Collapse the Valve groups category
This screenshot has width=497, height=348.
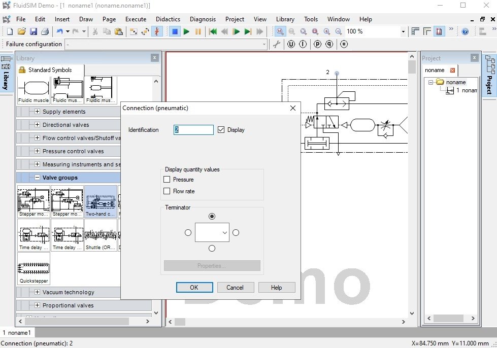[x=37, y=178]
